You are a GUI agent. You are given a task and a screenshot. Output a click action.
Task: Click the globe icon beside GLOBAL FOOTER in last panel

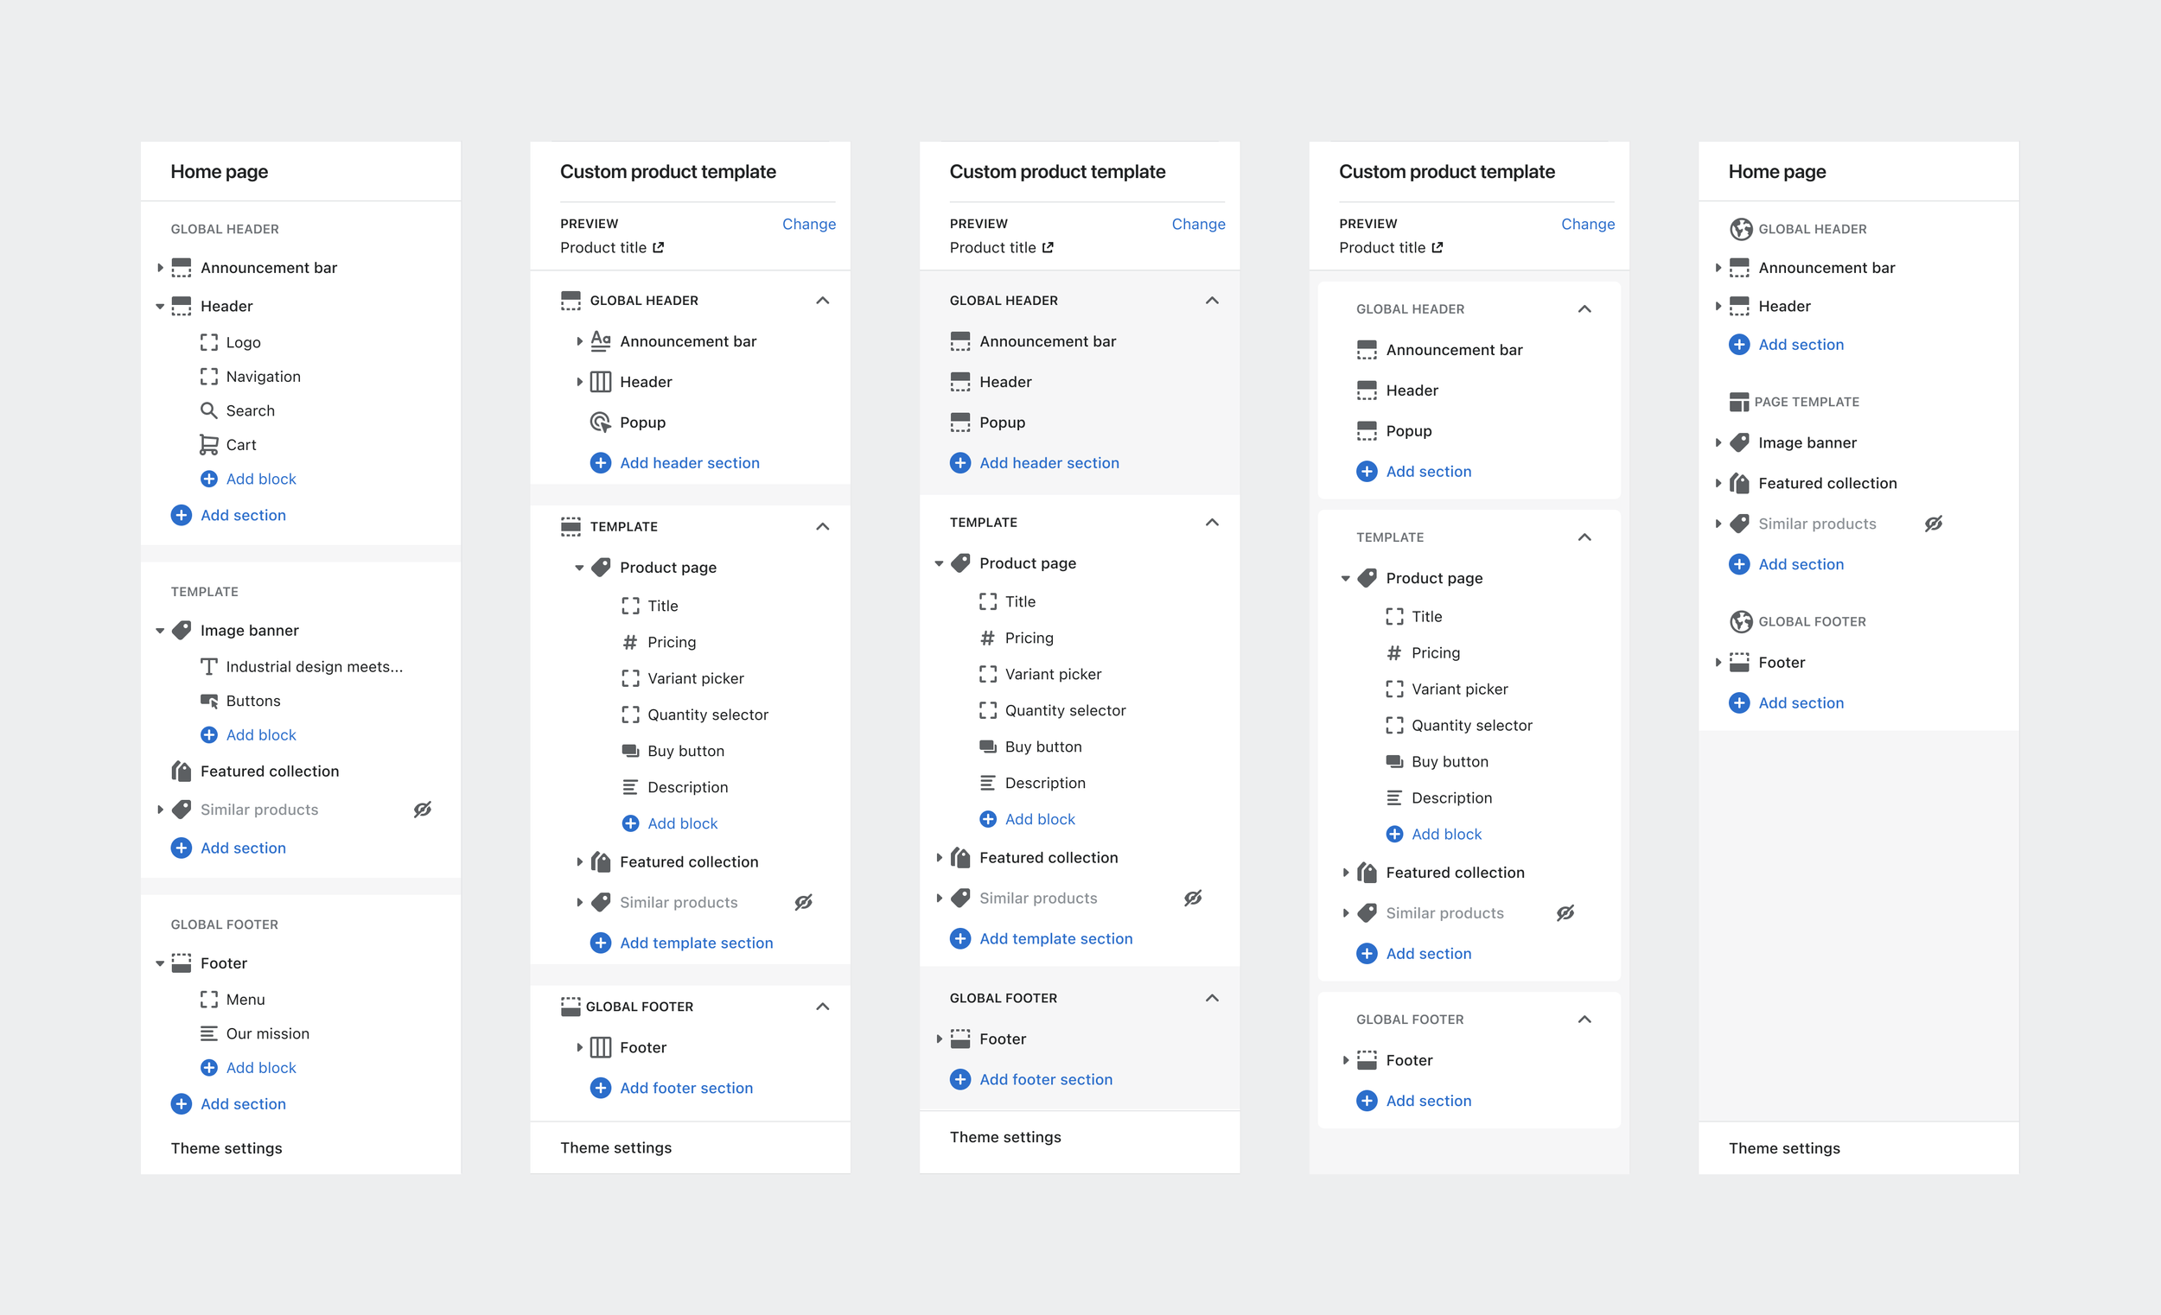click(1740, 621)
